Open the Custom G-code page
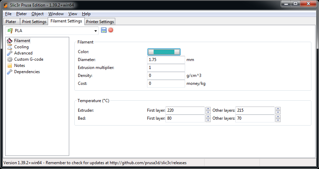Image resolution: width=319 pixels, height=169 pixels. (x=29, y=59)
